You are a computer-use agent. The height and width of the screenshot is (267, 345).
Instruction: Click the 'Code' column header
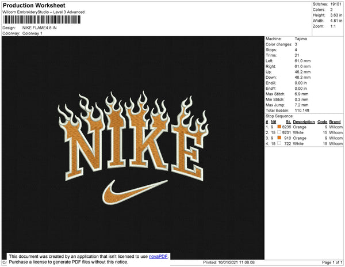pos(323,122)
